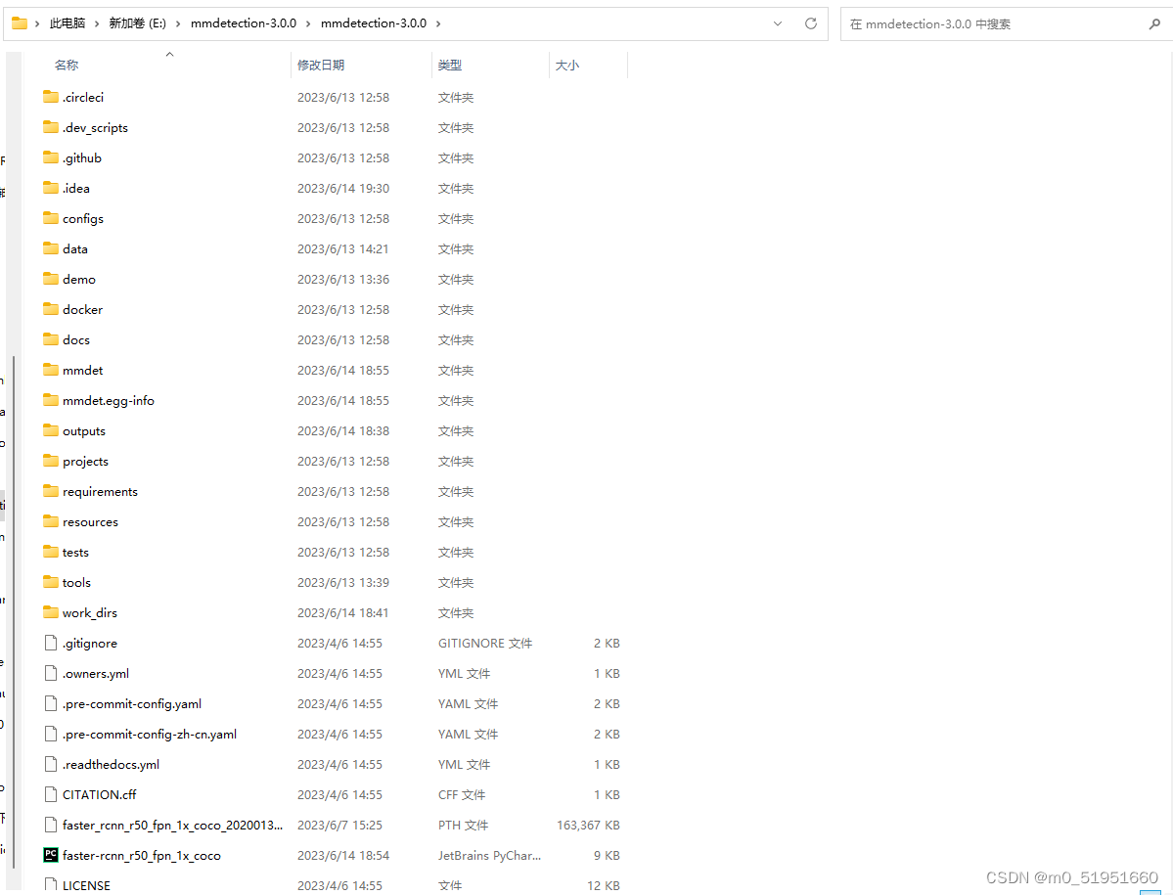Go to first mmdetection-3.0.0 breadcrumb segment
The image size is (1173, 895).
[244, 23]
